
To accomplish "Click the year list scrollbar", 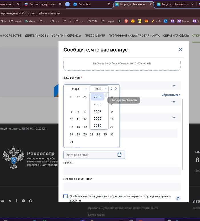I will tap(106, 95).
